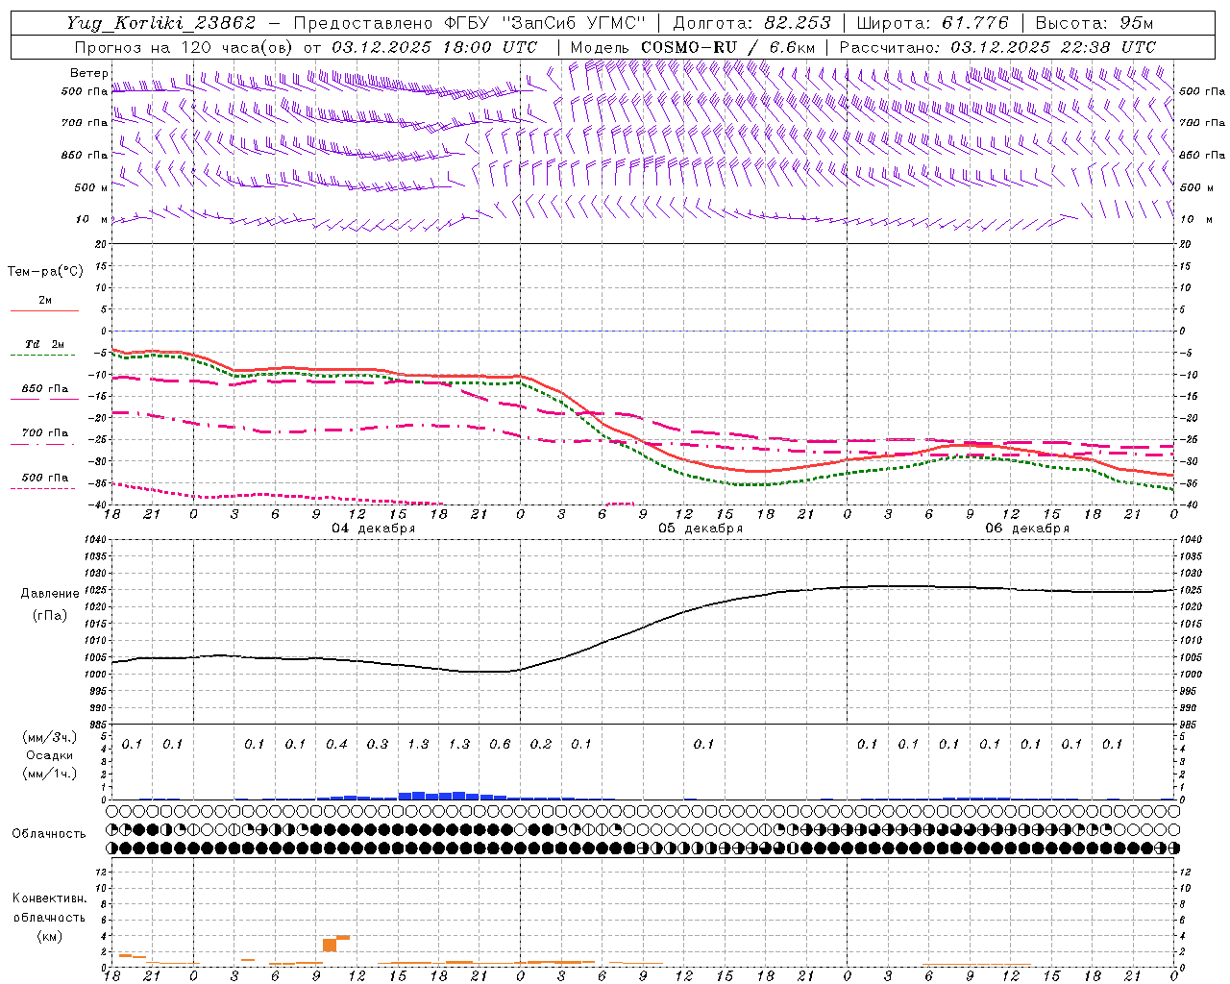Screen dimensions: 1230x984
Task: Click the date label 04 декабря
Action: tap(374, 529)
